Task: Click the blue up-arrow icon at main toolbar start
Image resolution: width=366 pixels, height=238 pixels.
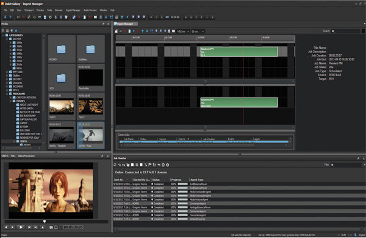Action: [x=10, y=17]
